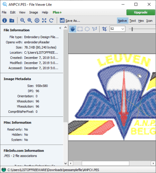The image size is (156, 173).
Task: Click the Save As floppy disk icon
Action: [x=62, y=20]
